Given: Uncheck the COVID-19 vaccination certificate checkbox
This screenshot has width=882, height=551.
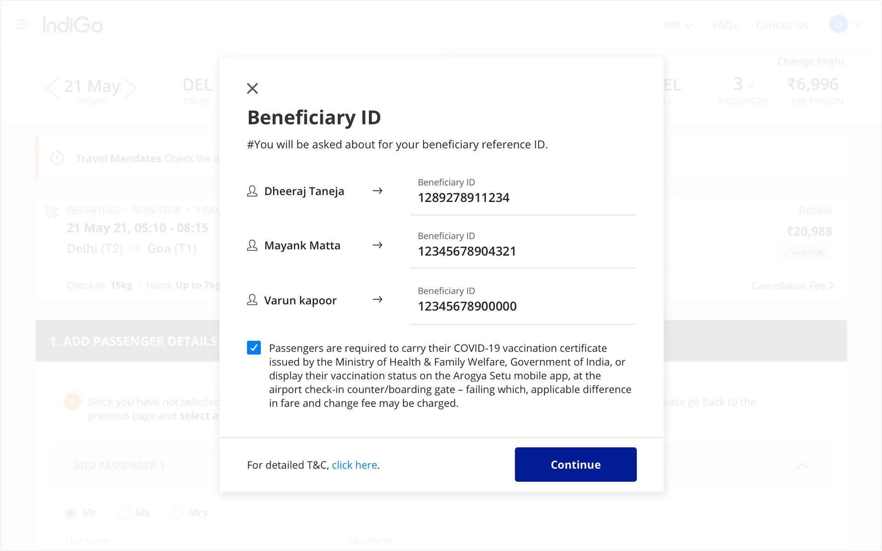Looking at the screenshot, I should (254, 348).
